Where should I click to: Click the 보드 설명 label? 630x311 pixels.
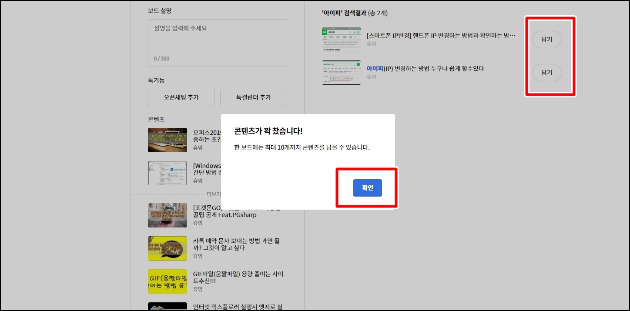point(160,11)
